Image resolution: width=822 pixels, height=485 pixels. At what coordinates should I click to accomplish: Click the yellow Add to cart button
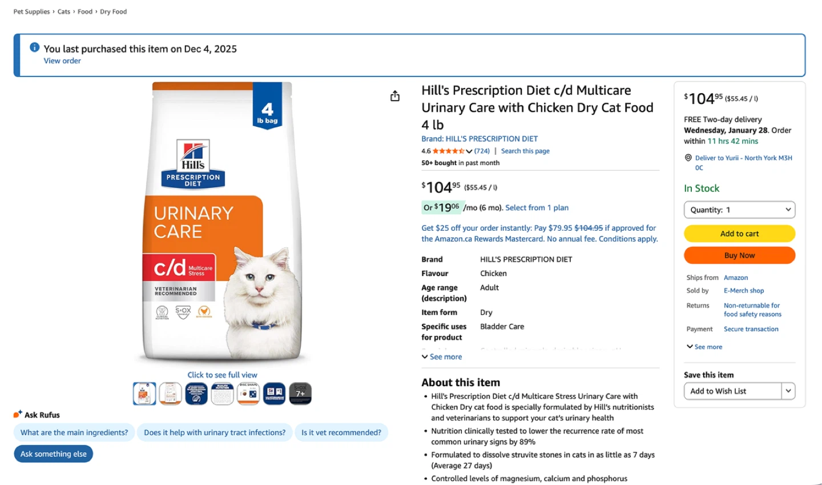point(739,234)
